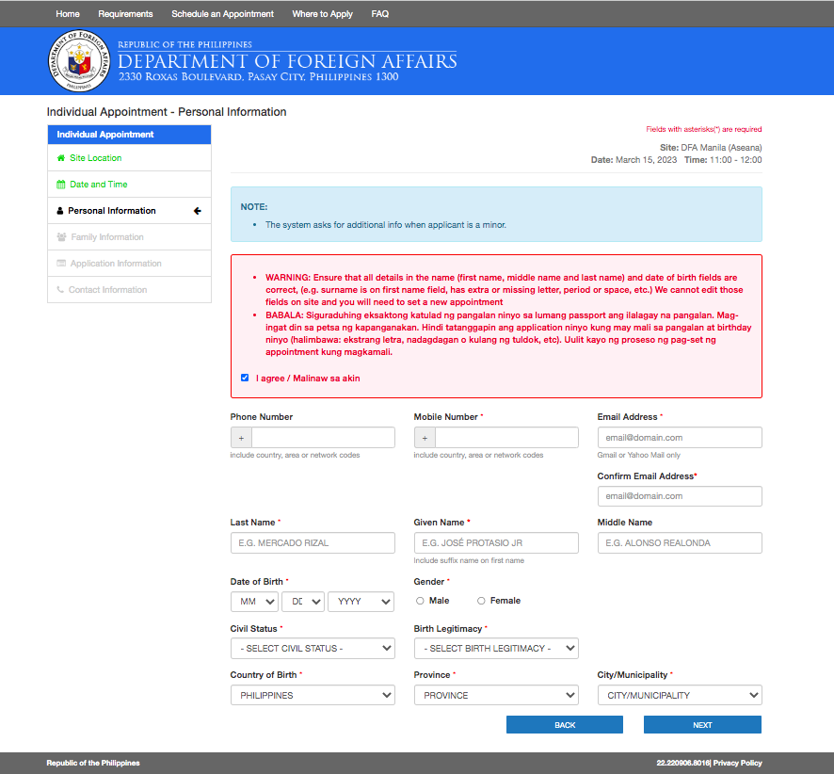Open the birth day DD dropdown
The image size is (834, 774).
303,602
